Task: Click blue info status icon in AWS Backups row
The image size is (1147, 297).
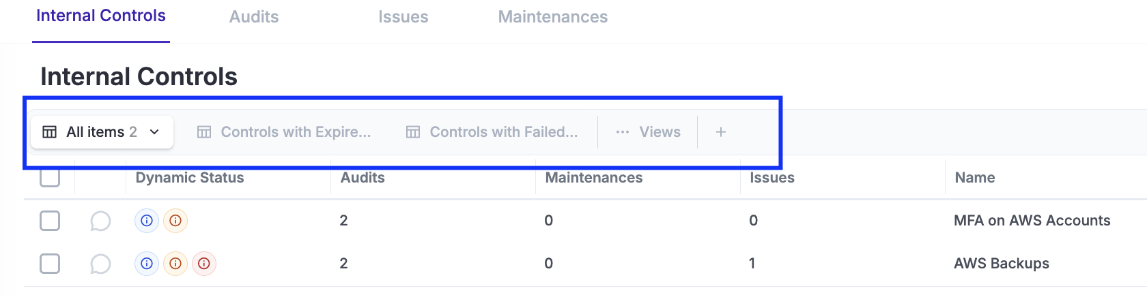Action: pyautogui.click(x=147, y=264)
